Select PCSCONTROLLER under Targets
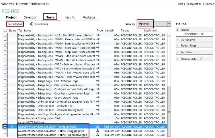 click(x=194, y=34)
